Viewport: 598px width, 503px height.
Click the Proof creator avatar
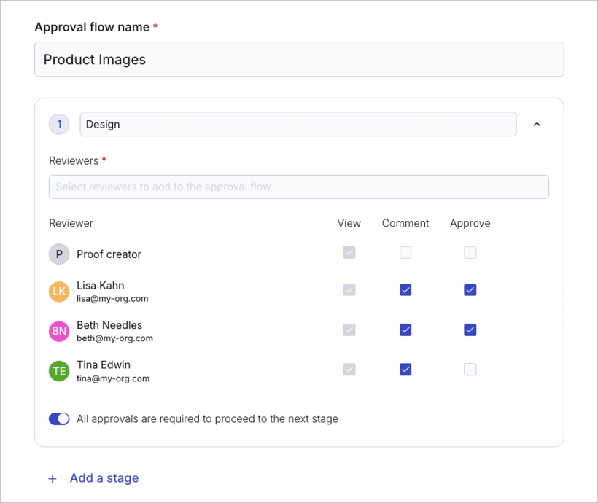coord(59,254)
